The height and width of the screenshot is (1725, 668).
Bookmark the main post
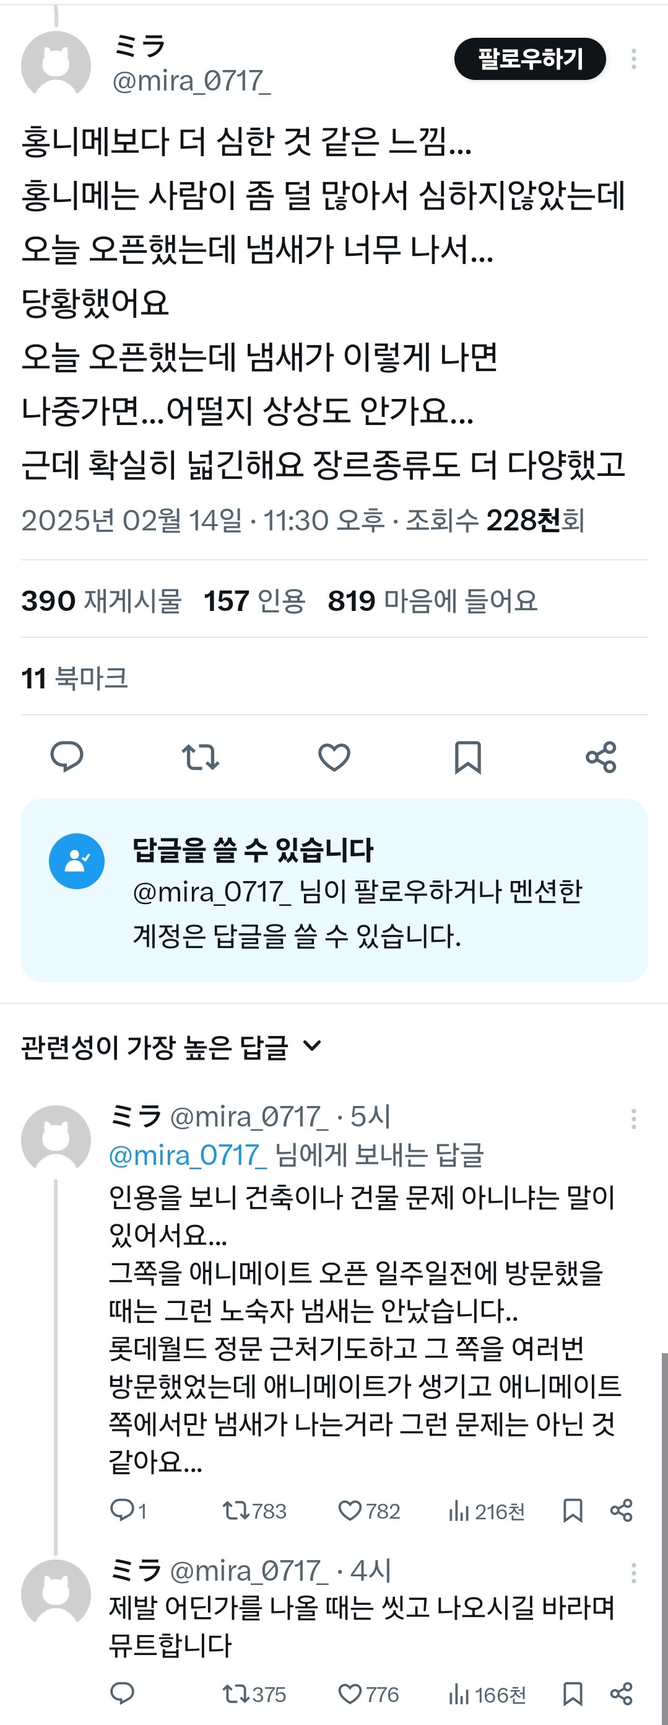(x=467, y=757)
